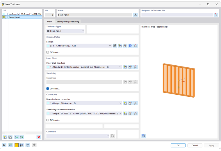Click the preview view settings icon
This screenshot has height=151, width=221.
point(144,136)
